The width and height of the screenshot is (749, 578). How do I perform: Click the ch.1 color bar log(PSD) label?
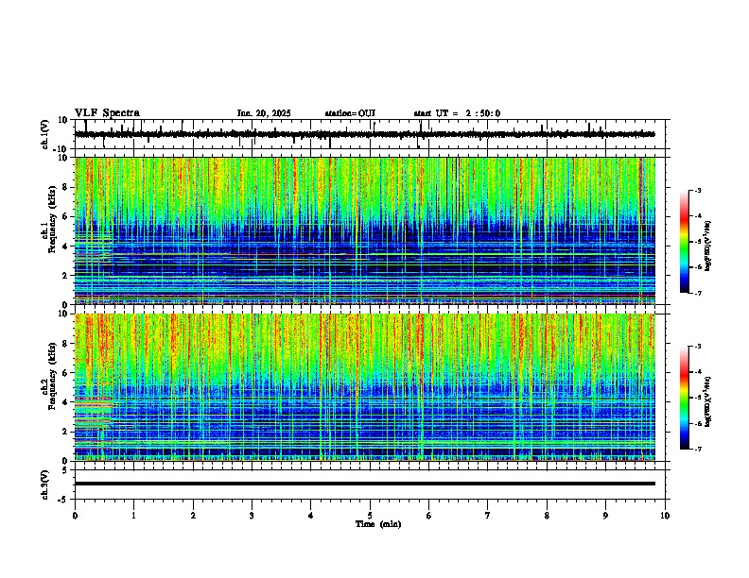(x=707, y=246)
